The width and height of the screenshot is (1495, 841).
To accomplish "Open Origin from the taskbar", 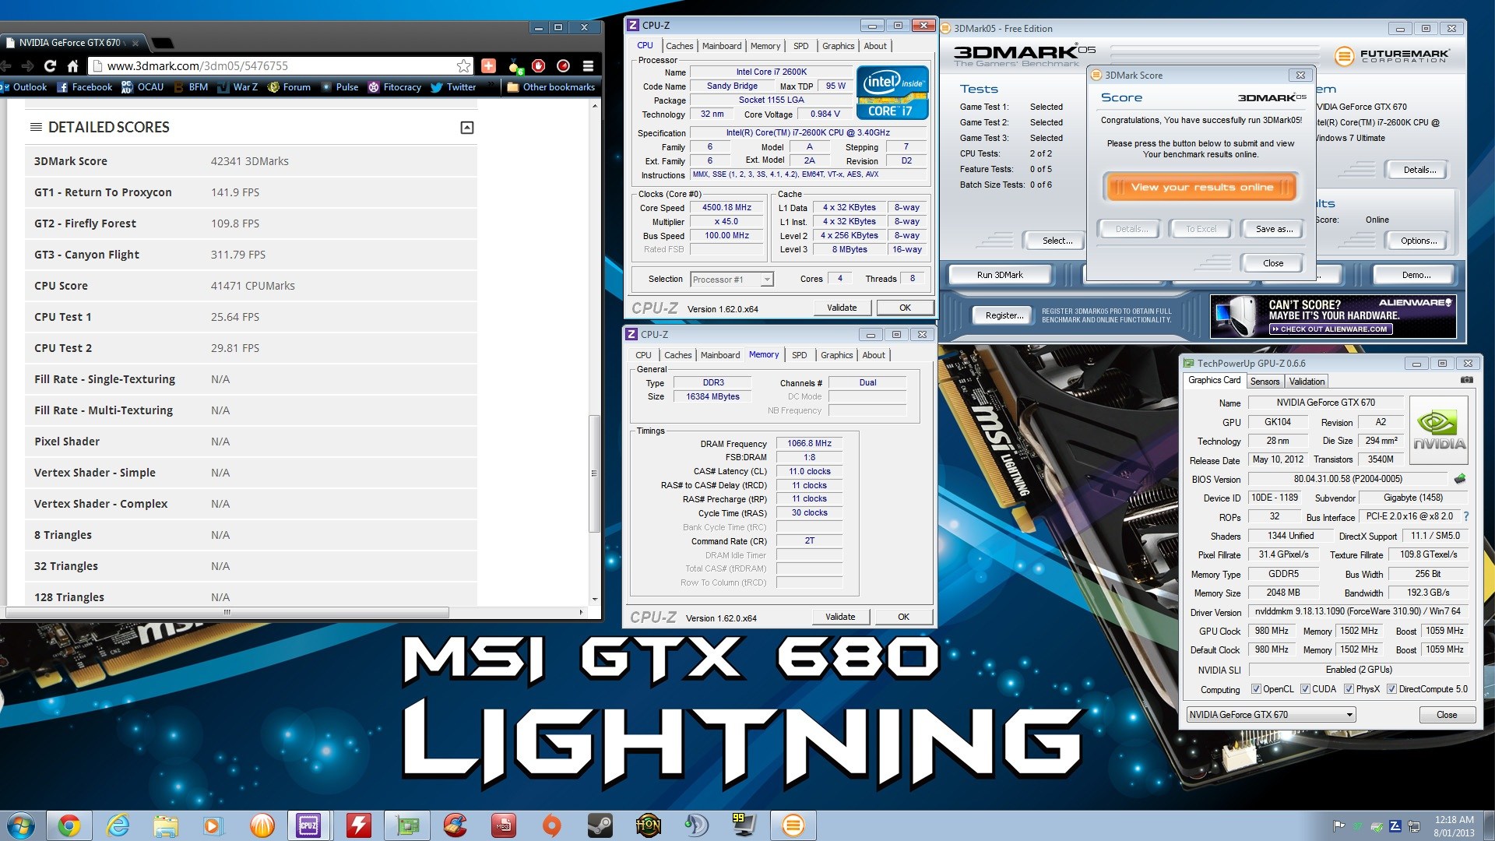I will click(x=551, y=825).
